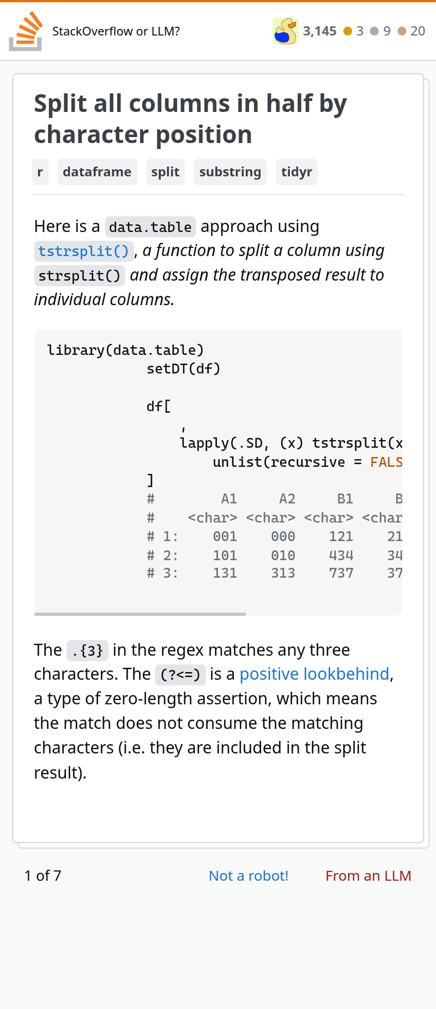This screenshot has width=436, height=1009.
Task: Click the gold badge dot
Action: point(348,31)
